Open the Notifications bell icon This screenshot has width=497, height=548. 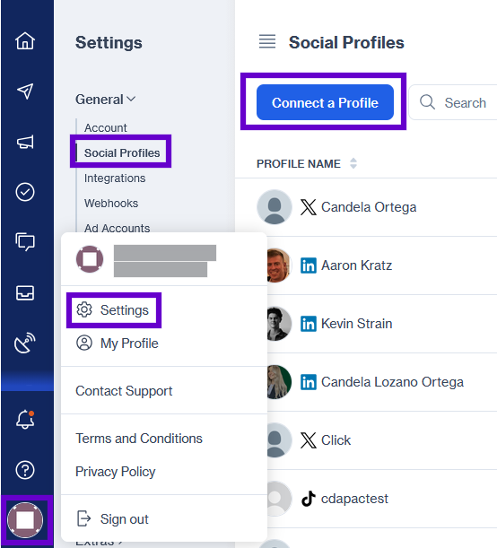pyautogui.click(x=25, y=420)
